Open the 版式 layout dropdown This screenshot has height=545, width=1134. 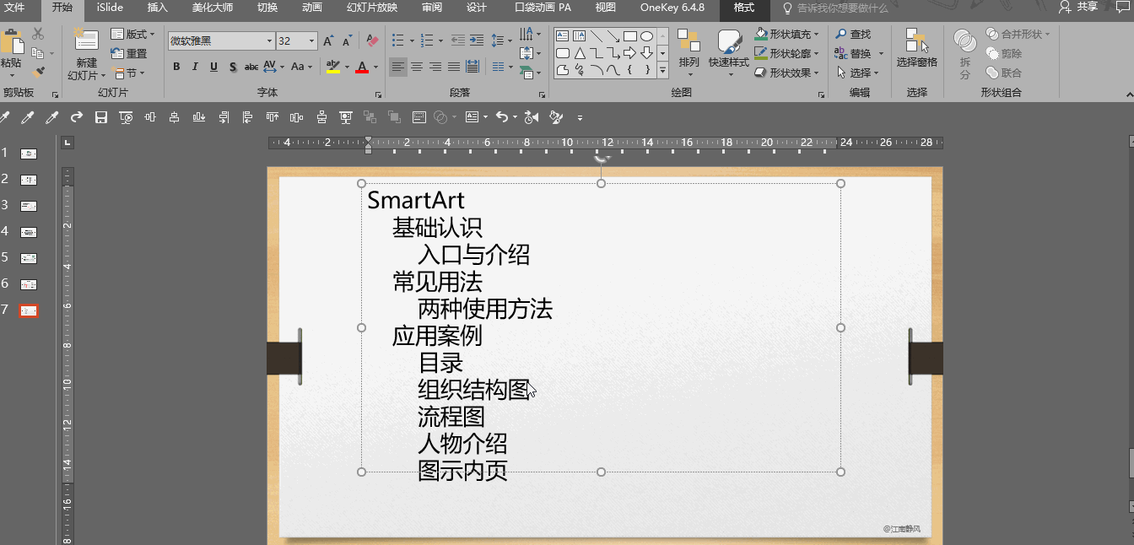(x=134, y=34)
